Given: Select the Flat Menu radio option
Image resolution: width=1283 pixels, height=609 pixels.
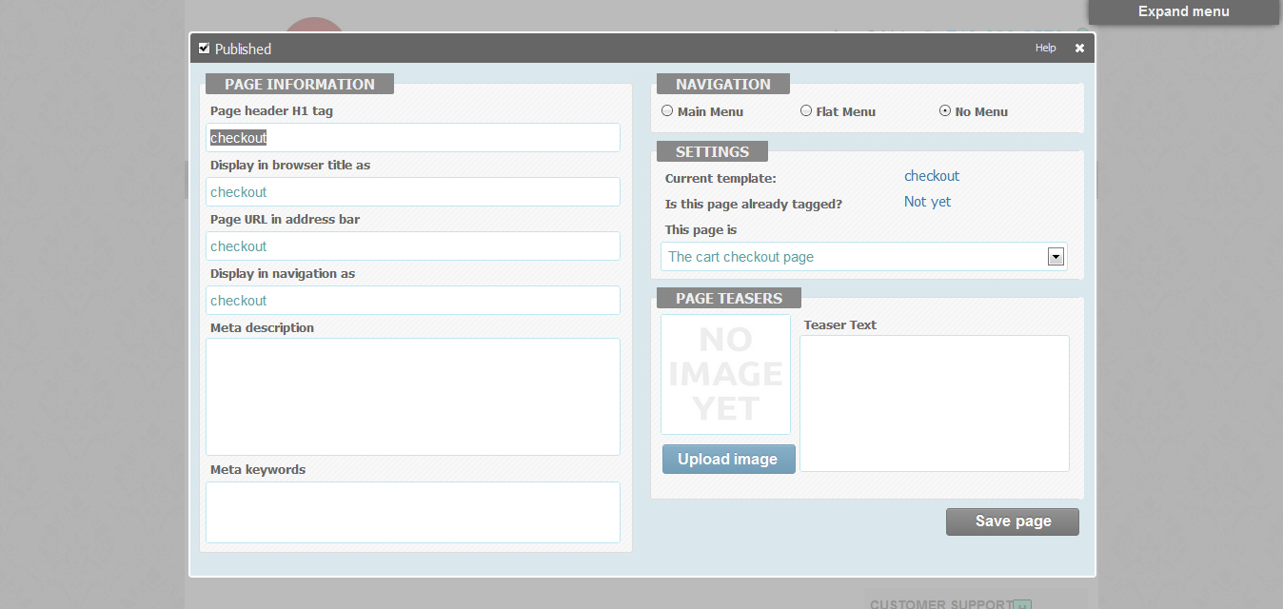Looking at the screenshot, I should coord(806,111).
